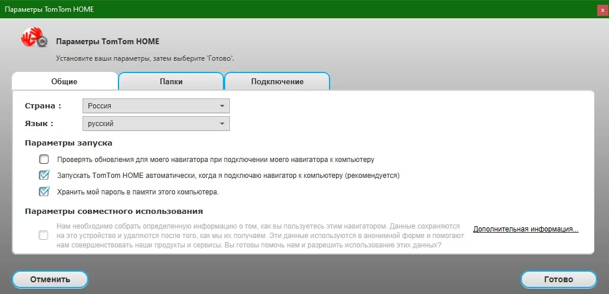Uncheck storing my password on this computer

point(44,191)
